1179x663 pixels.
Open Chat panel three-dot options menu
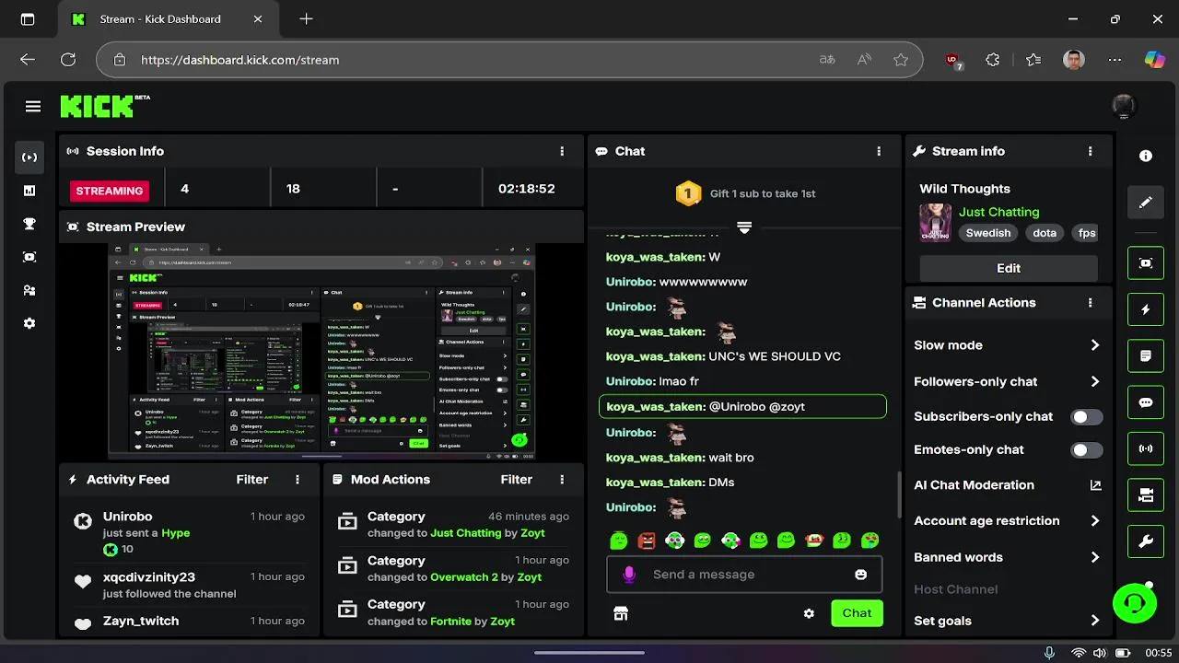pyautogui.click(x=879, y=151)
